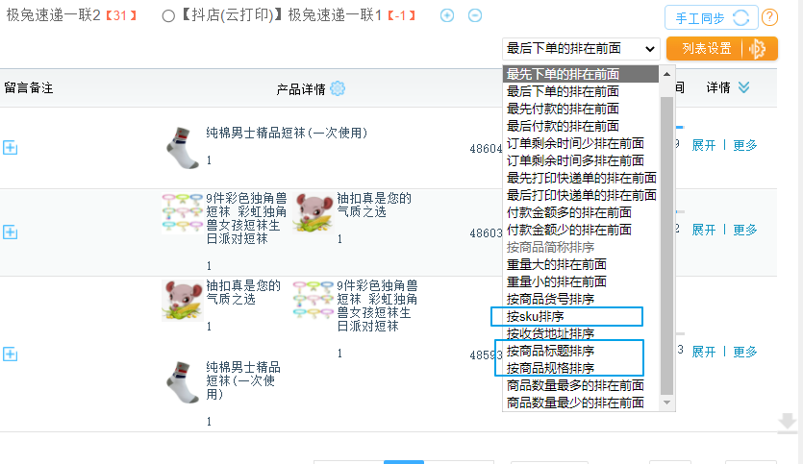The width and height of the screenshot is (803, 464).
Task: Click the double chevron next to 详情
Action: click(x=743, y=87)
